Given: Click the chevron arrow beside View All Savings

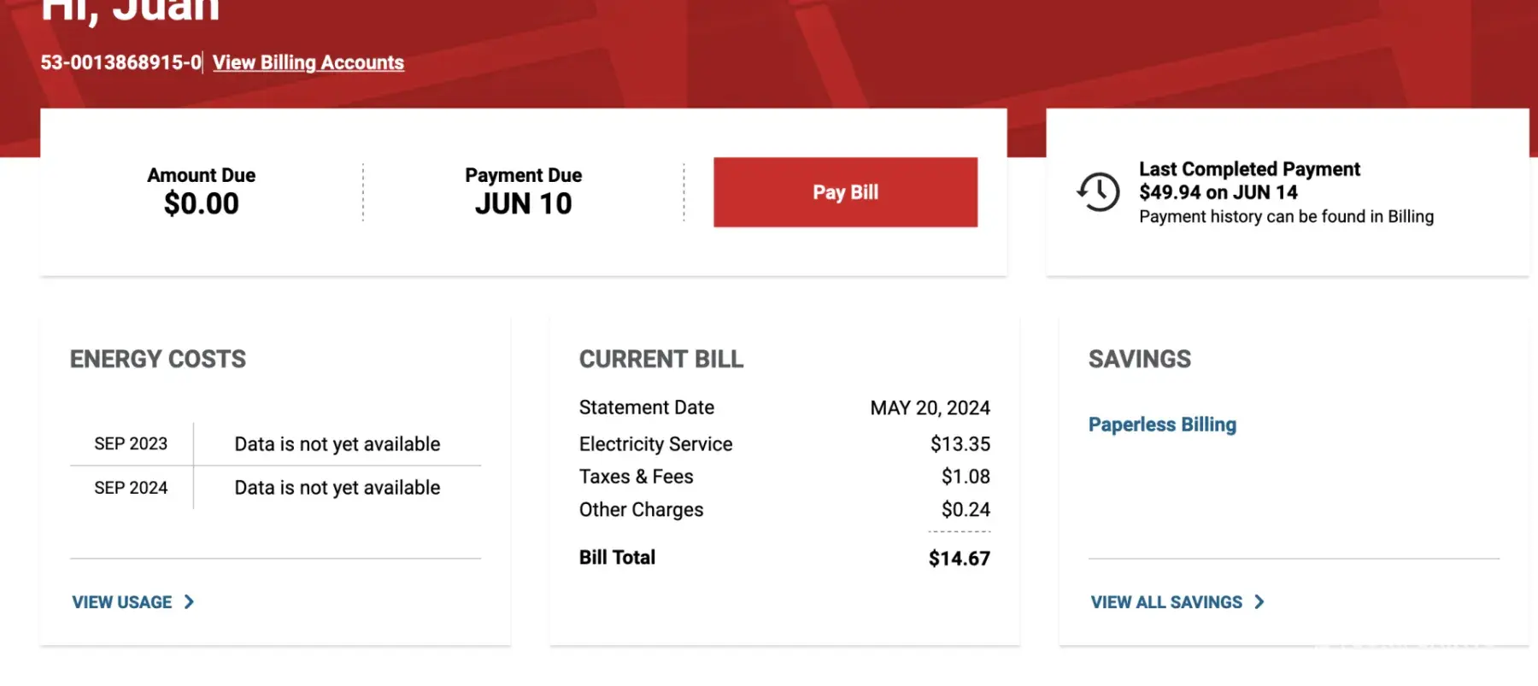Looking at the screenshot, I should [x=1259, y=602].
